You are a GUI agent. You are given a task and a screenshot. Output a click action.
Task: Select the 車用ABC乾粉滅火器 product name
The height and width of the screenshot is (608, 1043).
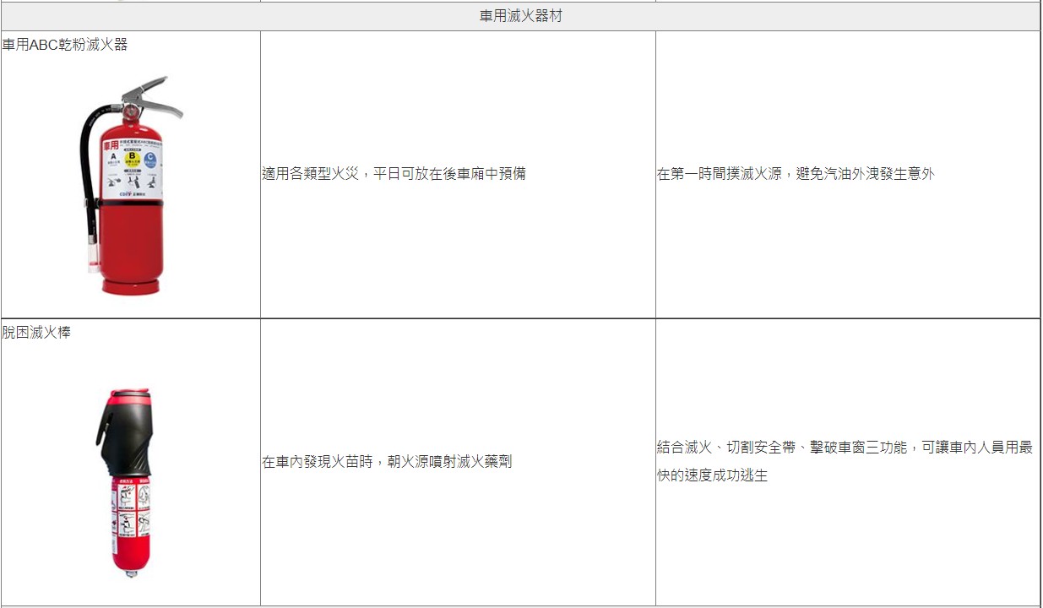65,45
